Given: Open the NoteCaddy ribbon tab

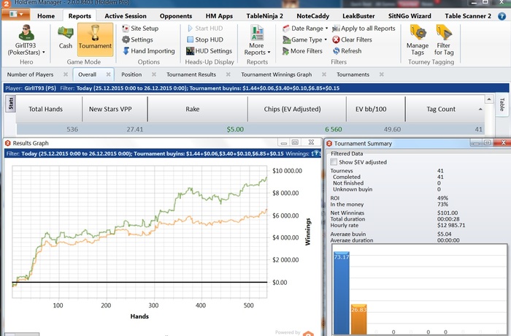Looking at the screenshot, I should pyautogui.click(x=313, y=16).
